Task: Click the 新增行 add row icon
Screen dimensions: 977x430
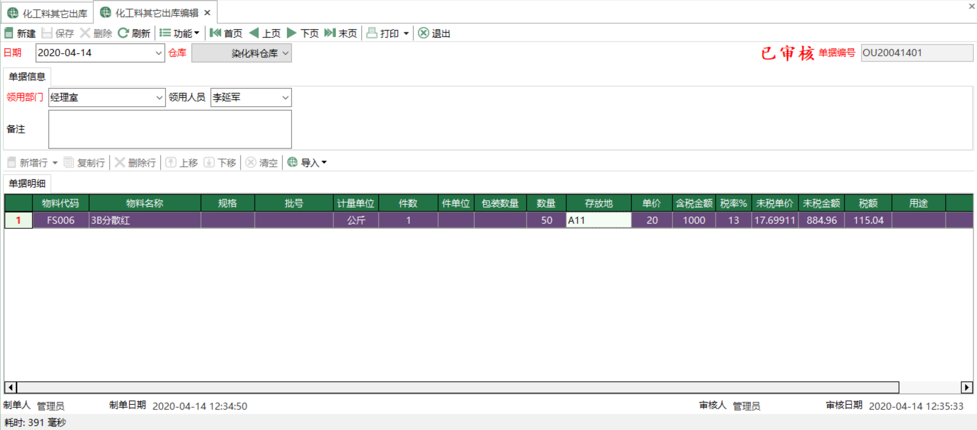Action: click(12, 163)
